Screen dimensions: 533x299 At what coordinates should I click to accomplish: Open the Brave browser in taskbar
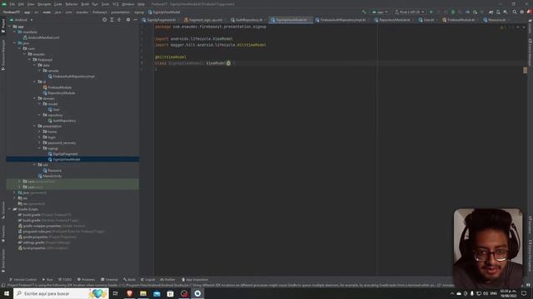[129, 293]
